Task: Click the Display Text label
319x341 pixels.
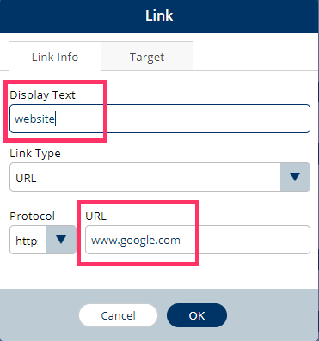Action: point(42,95)
